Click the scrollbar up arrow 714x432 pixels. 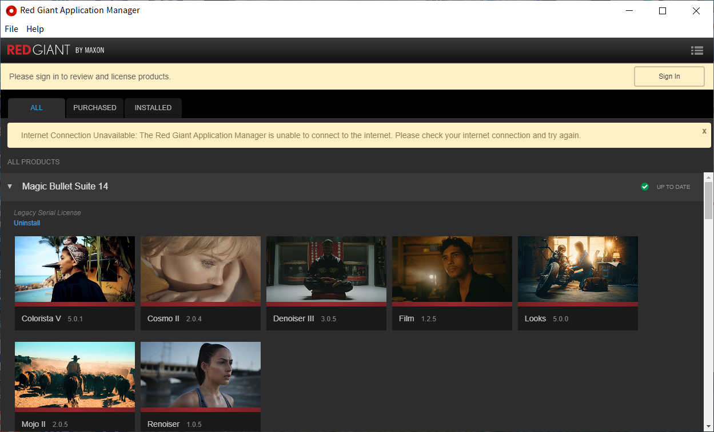(709, 177)
